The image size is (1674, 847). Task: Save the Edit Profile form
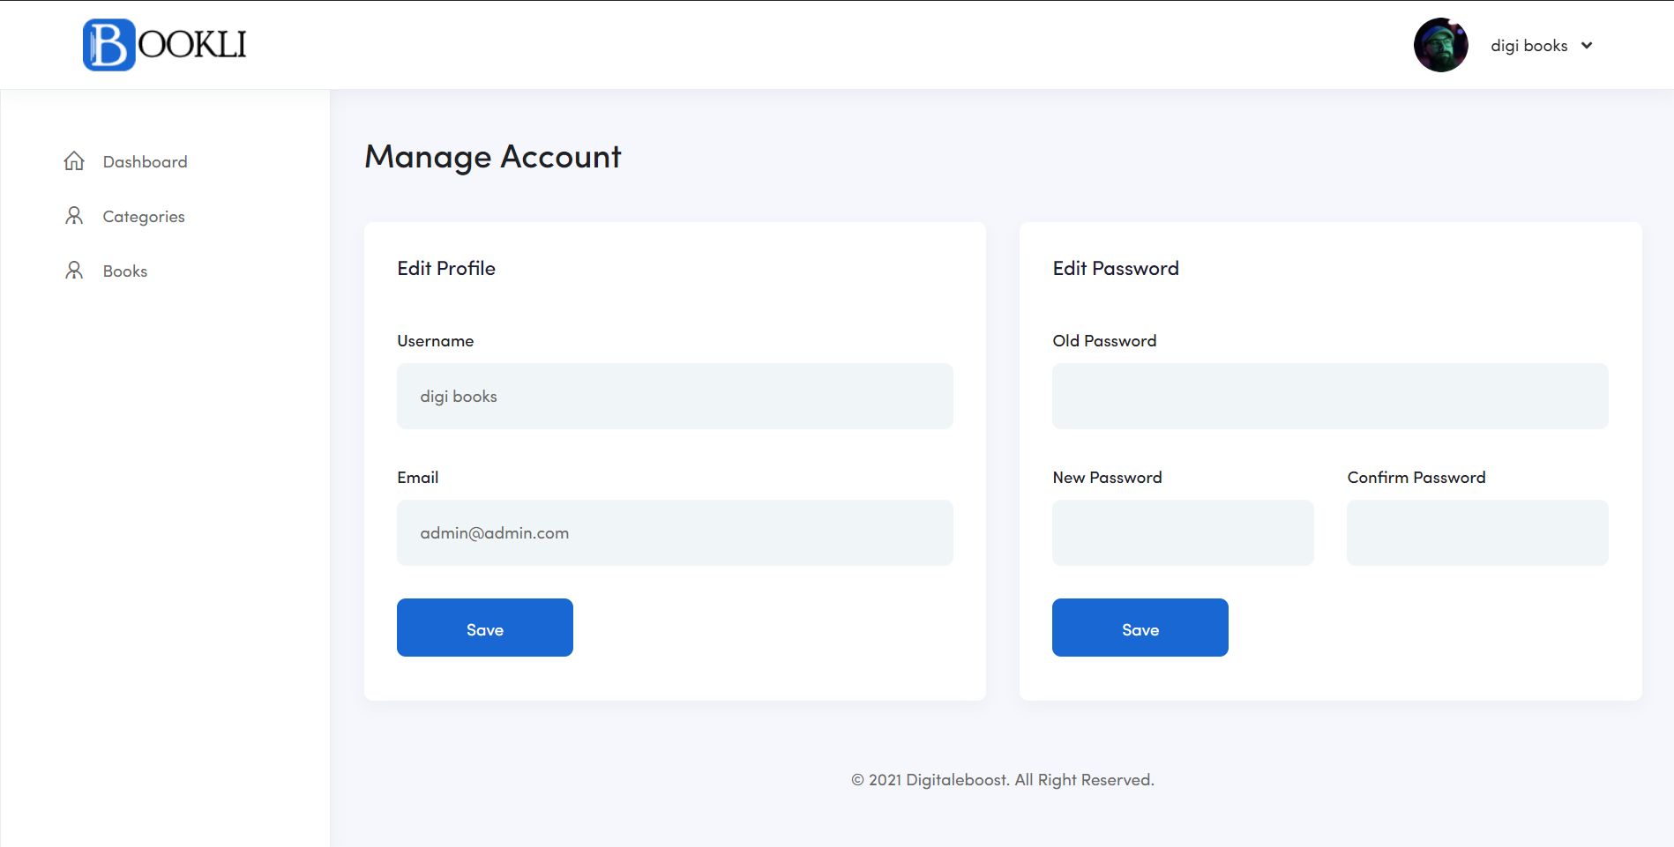(x=484, y=628)
